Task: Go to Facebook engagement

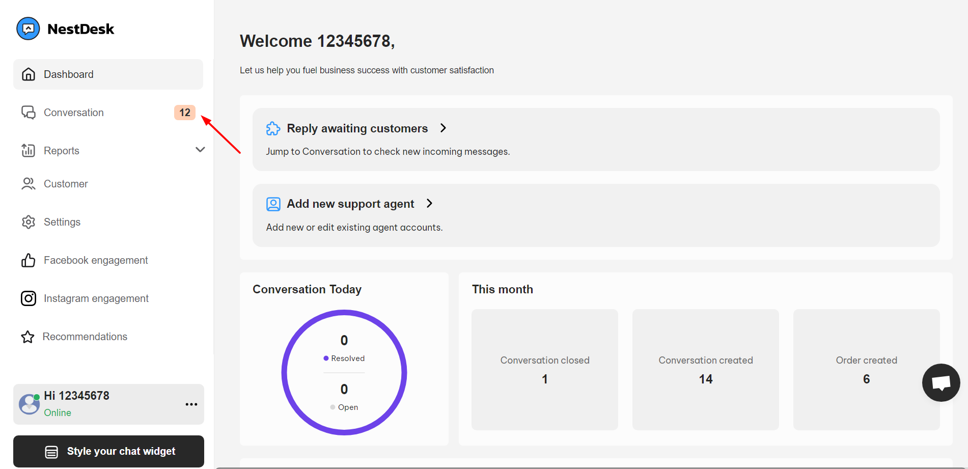Action: (x=108, y=260)
